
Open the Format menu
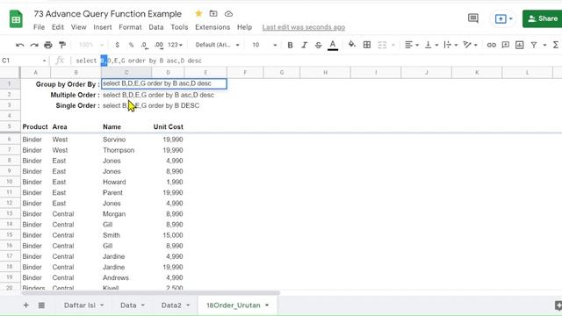point(130,27)
